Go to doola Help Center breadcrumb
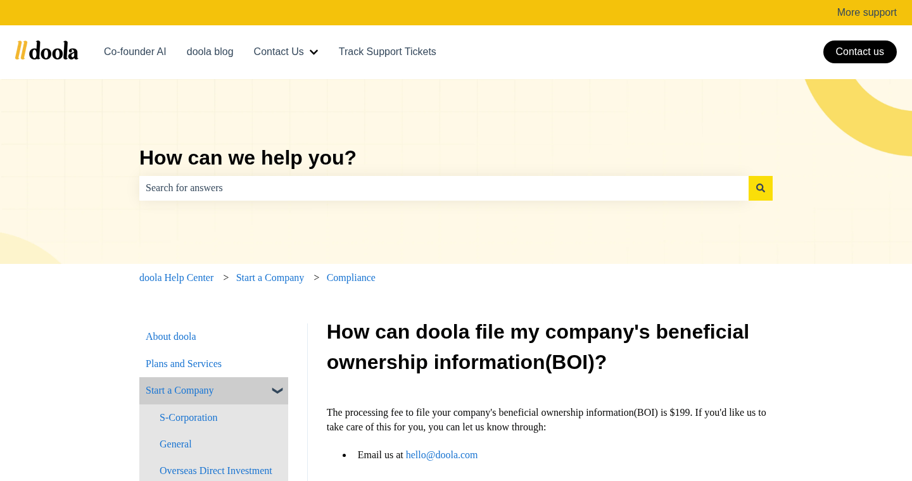This screenshot has height=481, width=912. [x=176, y=278]
